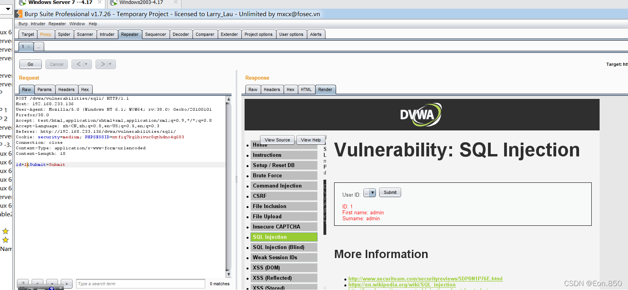Select the request Hex tab
The image size is (628, 290).
tap(85, 89)
